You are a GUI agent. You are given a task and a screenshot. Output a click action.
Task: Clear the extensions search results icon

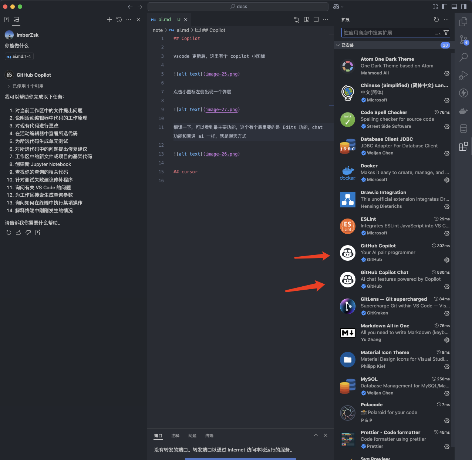pos(438,33)
